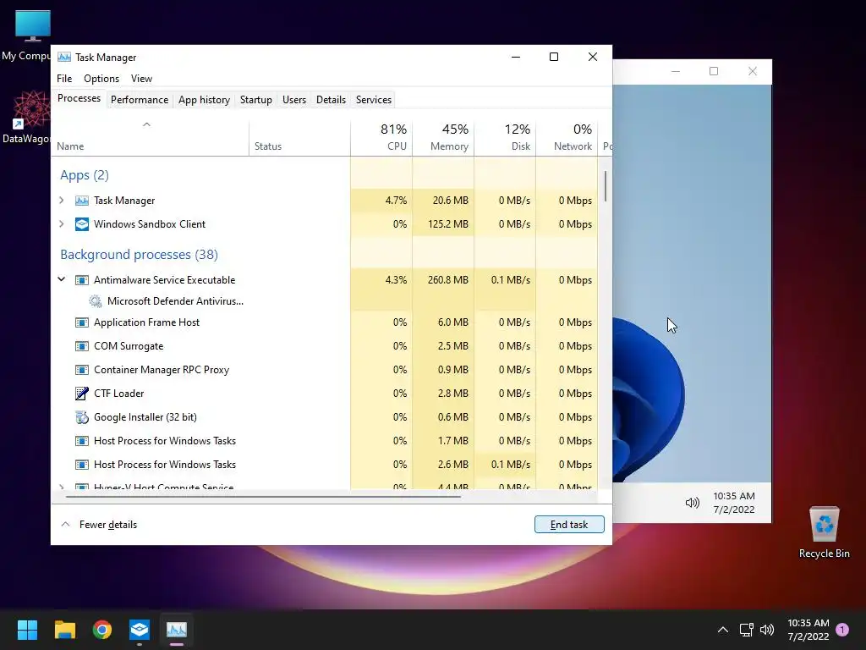This screenshot has width=866, height=650.
Task: Select the Apps (2) group heading
Action: point(84,175)
